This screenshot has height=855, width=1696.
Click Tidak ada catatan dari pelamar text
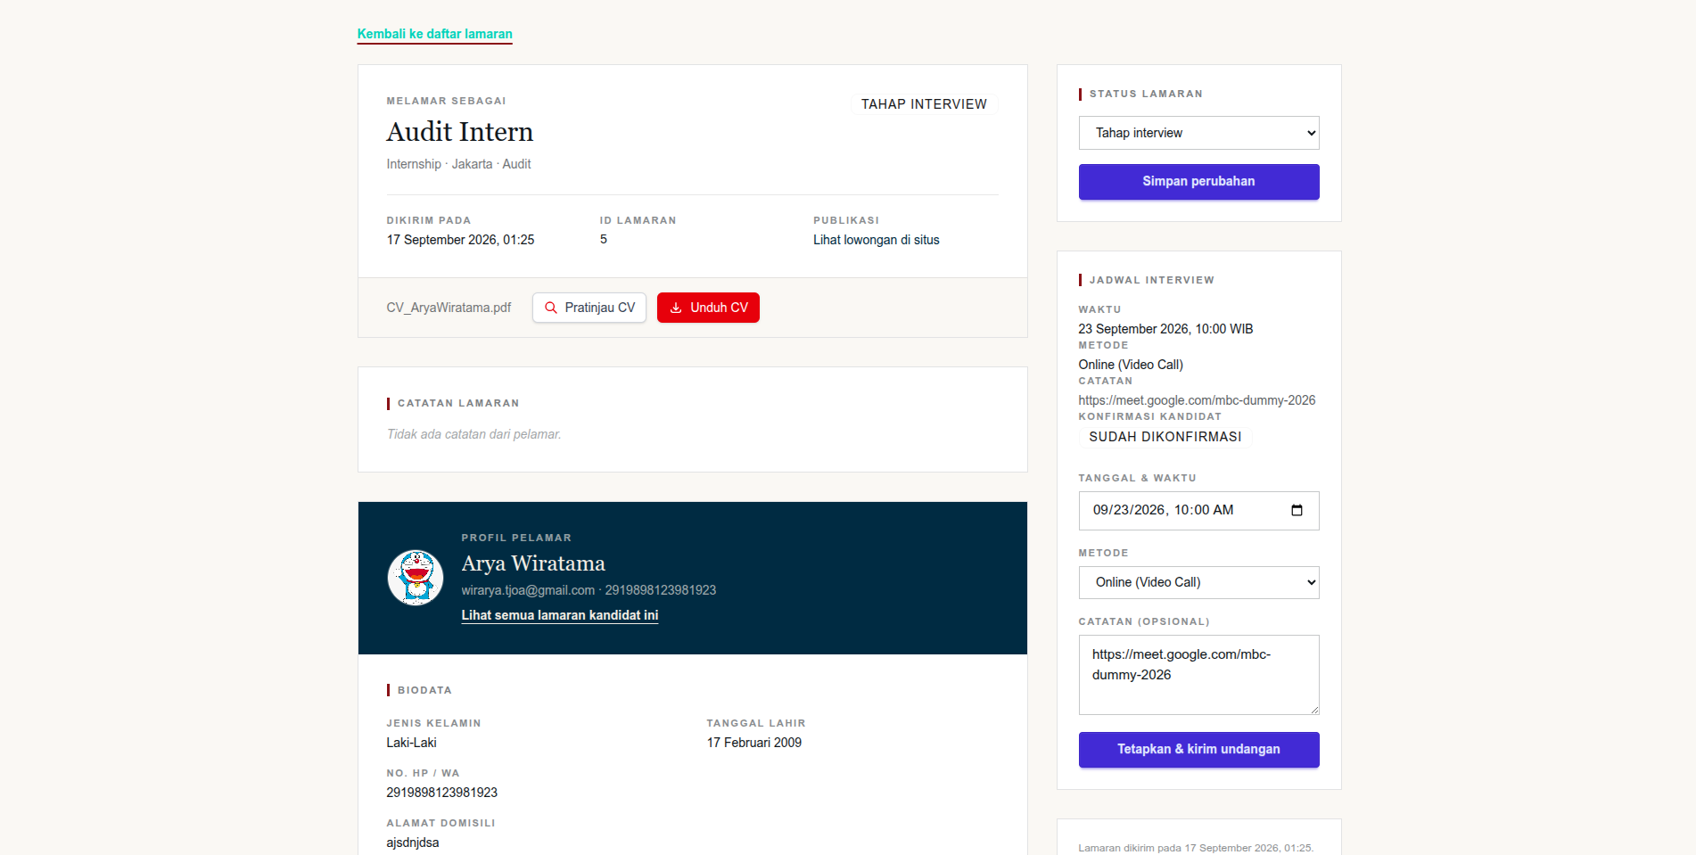coord(474,434)
